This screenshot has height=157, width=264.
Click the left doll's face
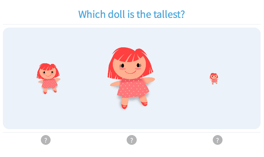coord(48,74)
